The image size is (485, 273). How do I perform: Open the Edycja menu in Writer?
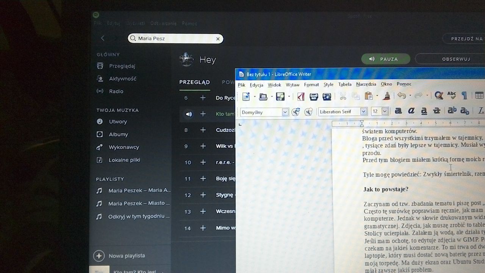257,85
